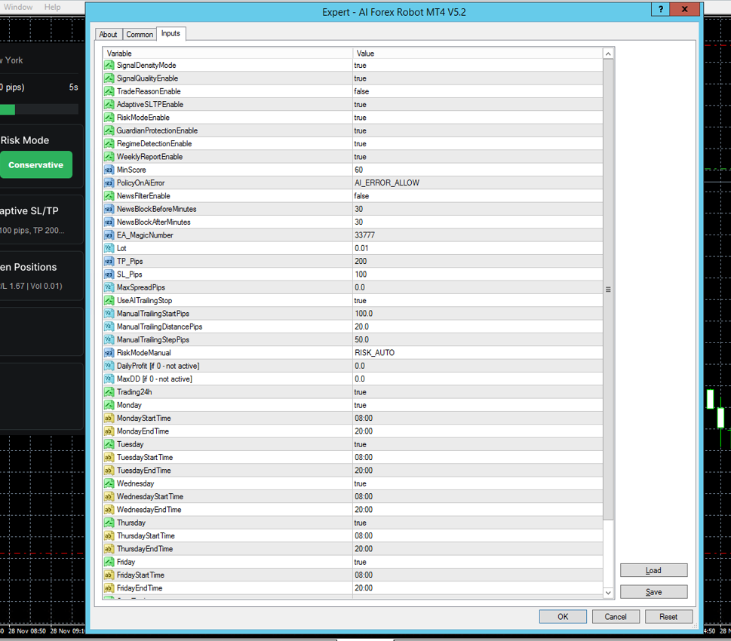
Task: Click the UseAITrailingStop boolean icon
Action: [x=109, y=301]
